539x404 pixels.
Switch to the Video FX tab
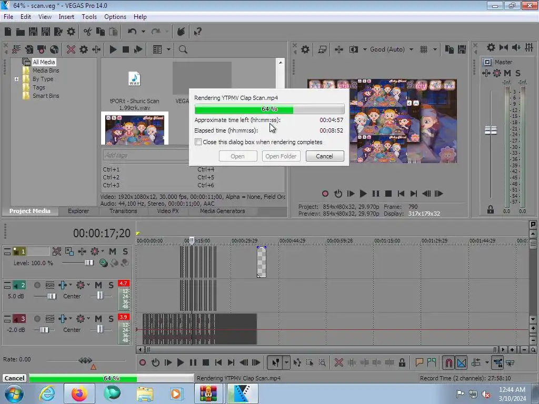click(168, 211)
